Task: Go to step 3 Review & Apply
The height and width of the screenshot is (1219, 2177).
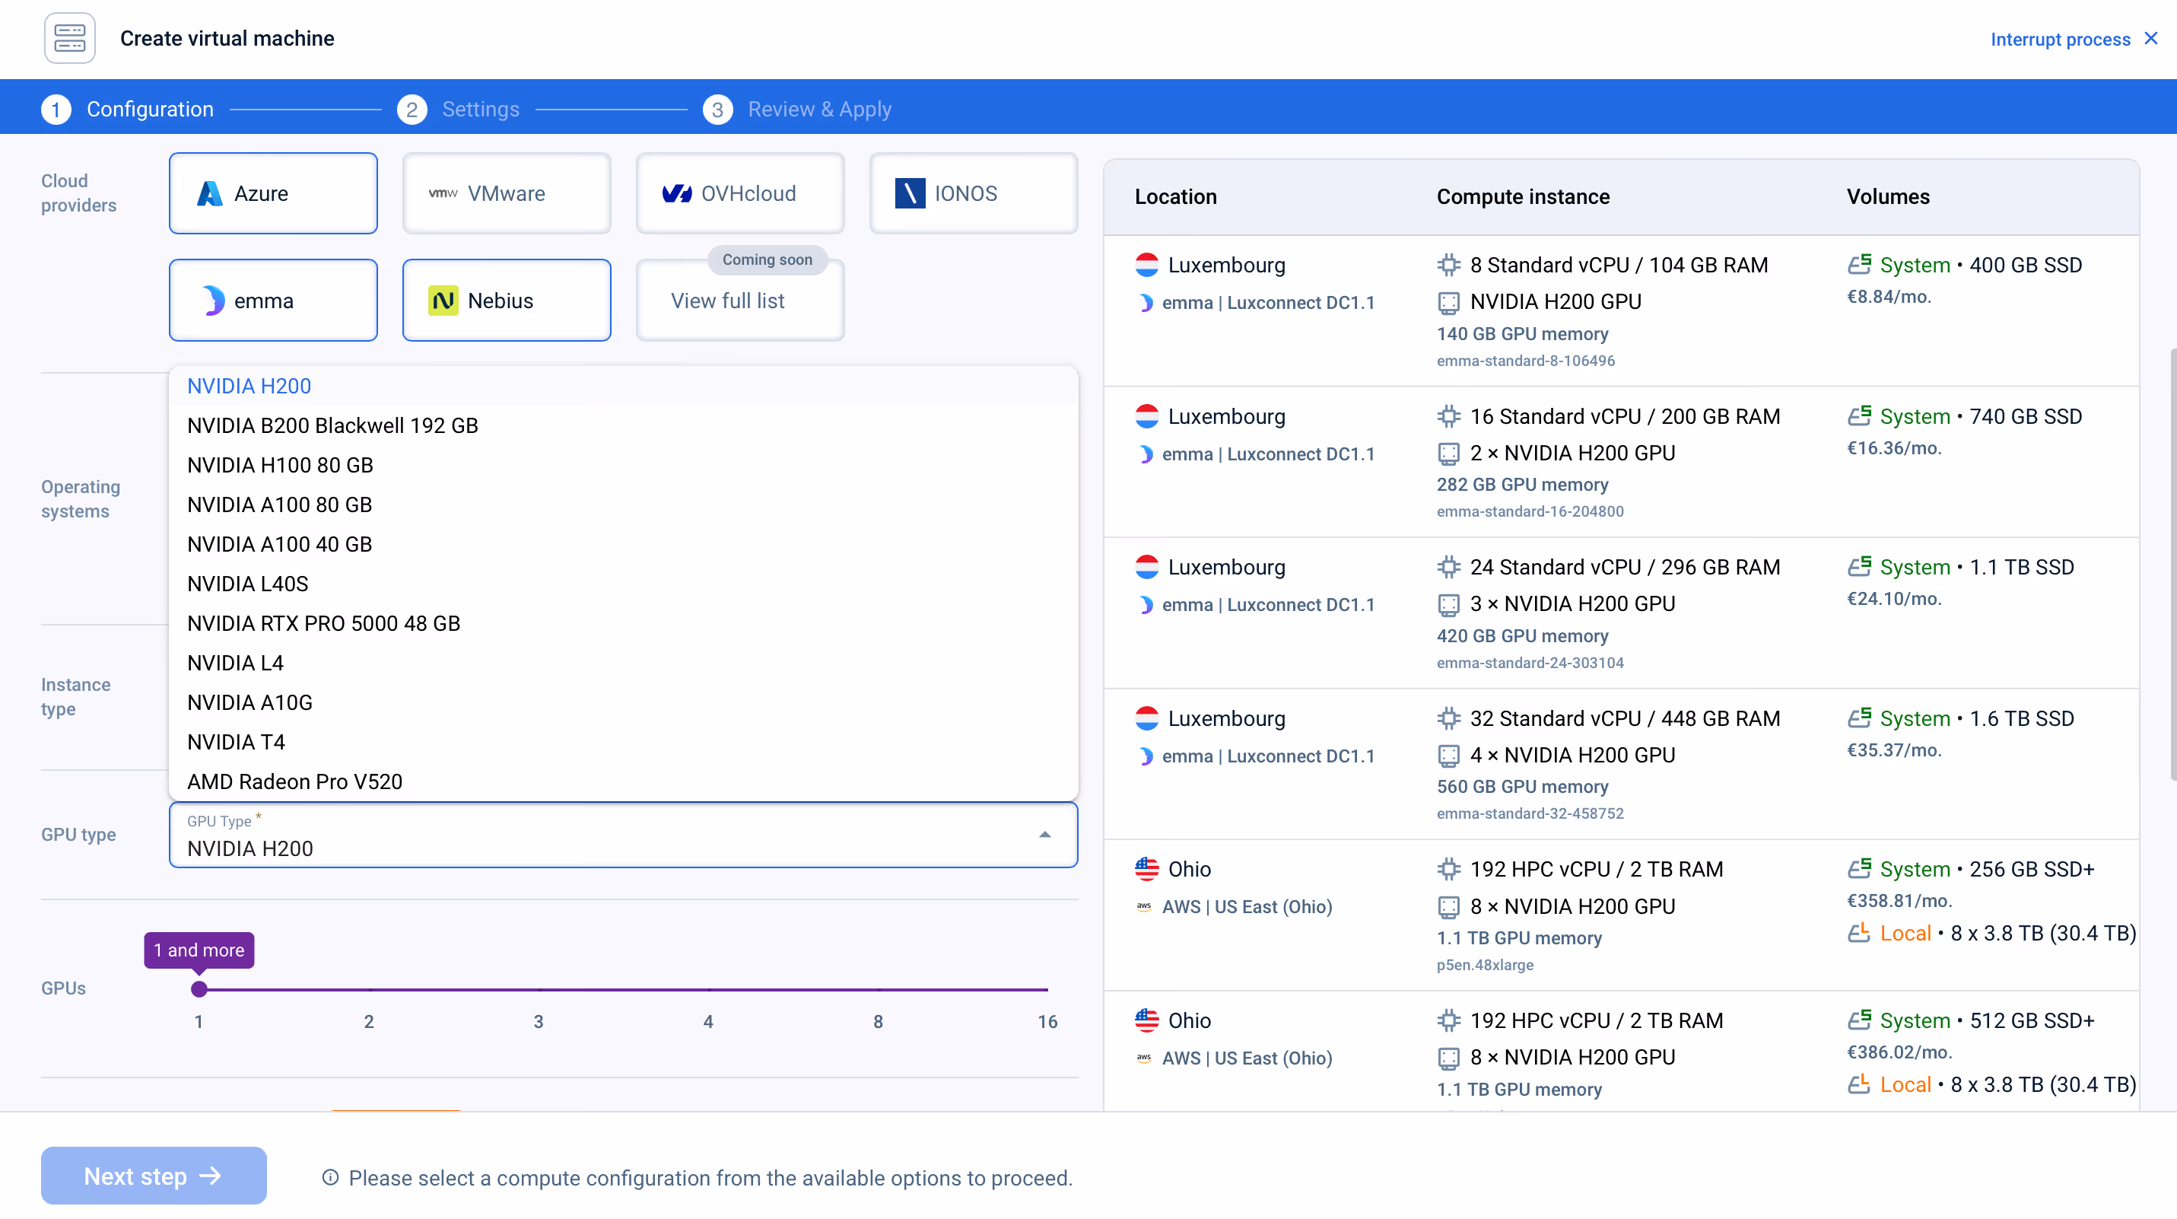Action: pos(797,109)
